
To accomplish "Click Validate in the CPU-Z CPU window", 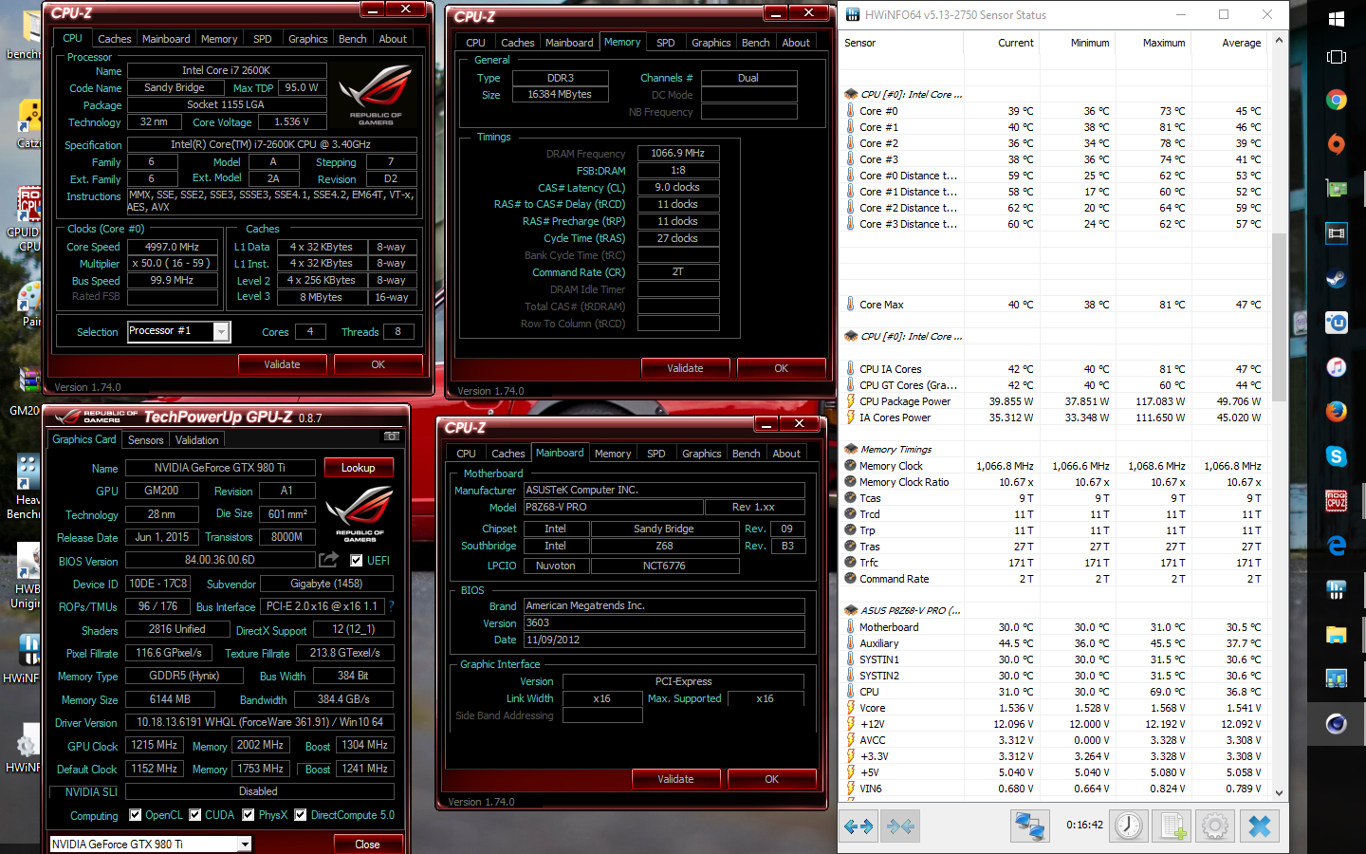I will pos(282,364).
